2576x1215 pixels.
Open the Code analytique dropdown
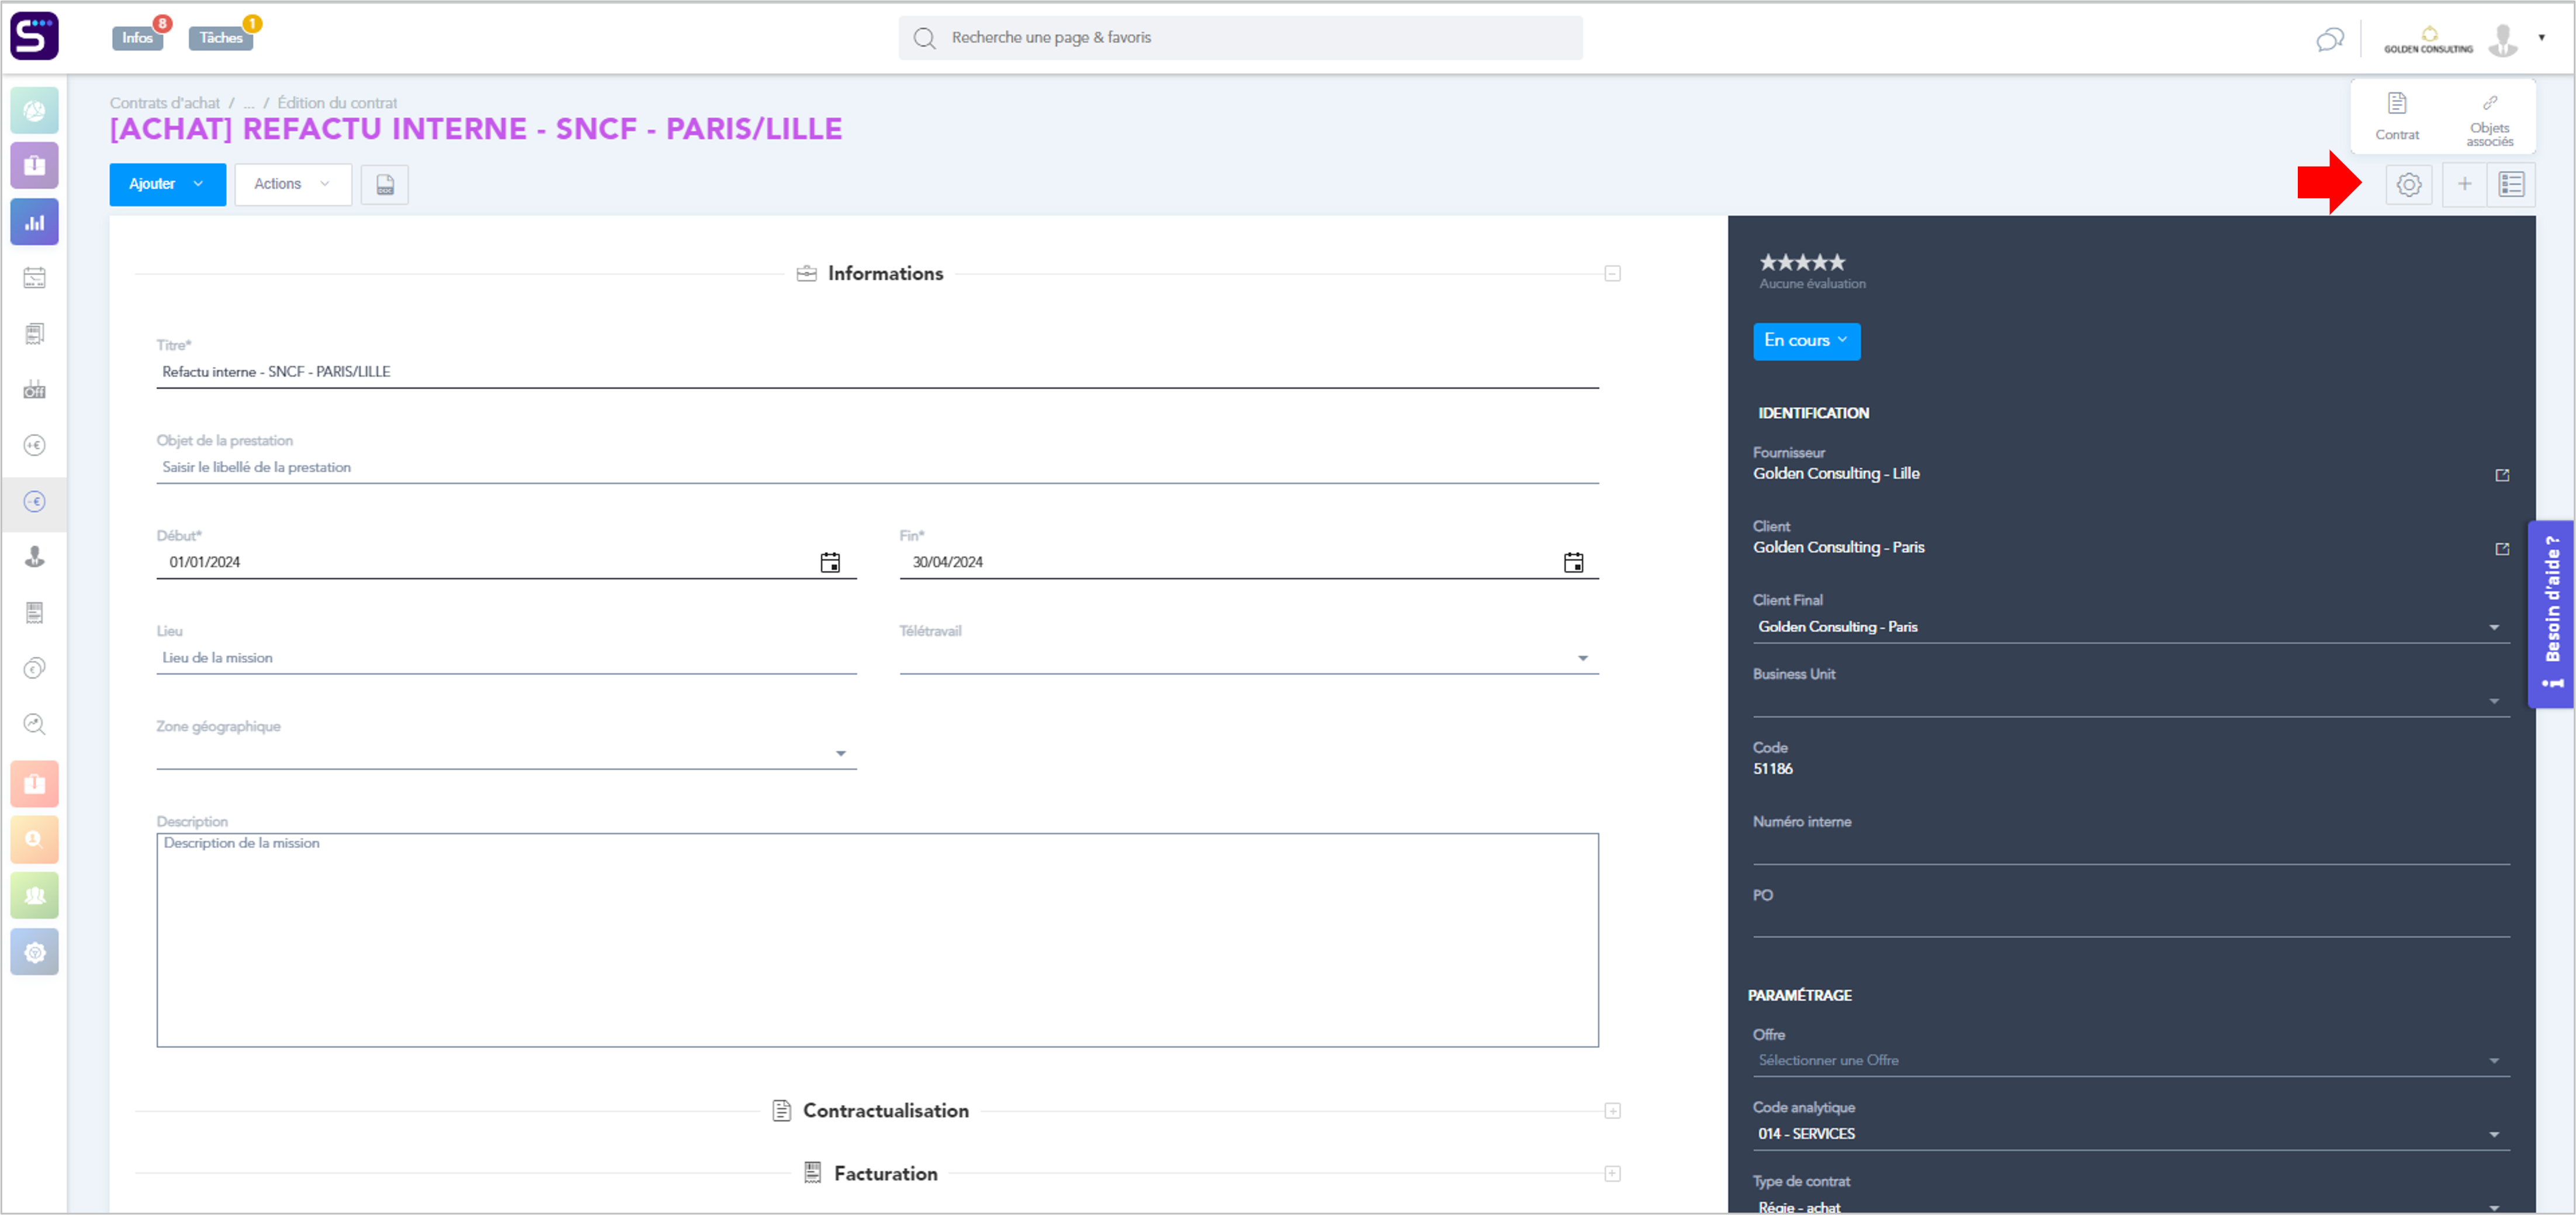(x=2131, y=1134)
